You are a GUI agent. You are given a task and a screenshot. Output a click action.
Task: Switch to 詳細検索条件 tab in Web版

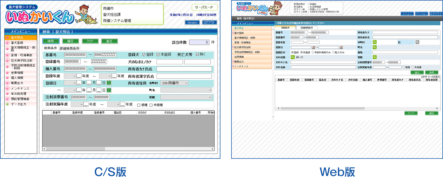click(307, 28)
